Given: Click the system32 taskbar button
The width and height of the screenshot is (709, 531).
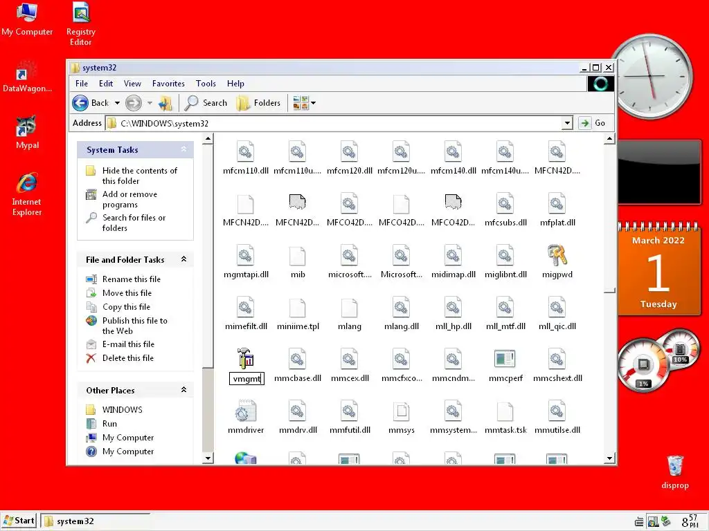Looking at the screenshot, I should 95,521.
